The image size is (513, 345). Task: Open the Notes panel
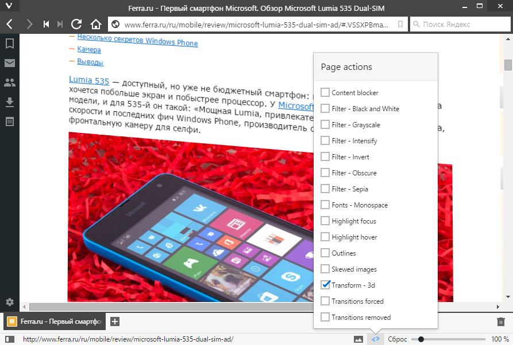click(x=10, y=121)
